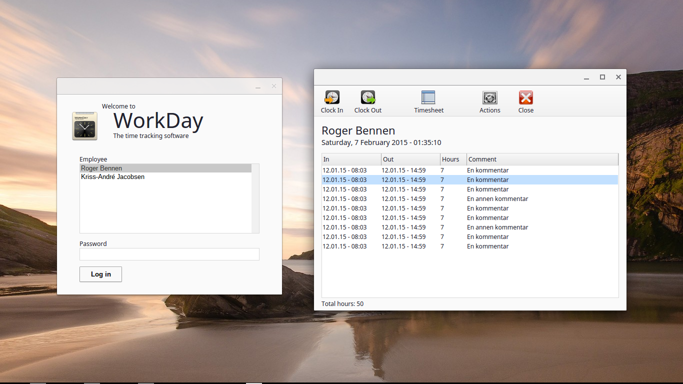Minimize the timesheet window

(586, 77)
